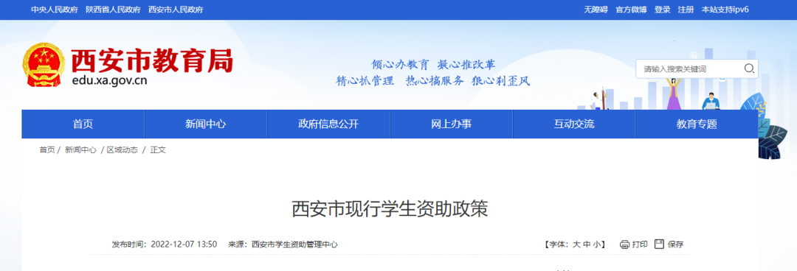Open the 陕西省人民政府 link
The image size is (797, 271).
113,10
